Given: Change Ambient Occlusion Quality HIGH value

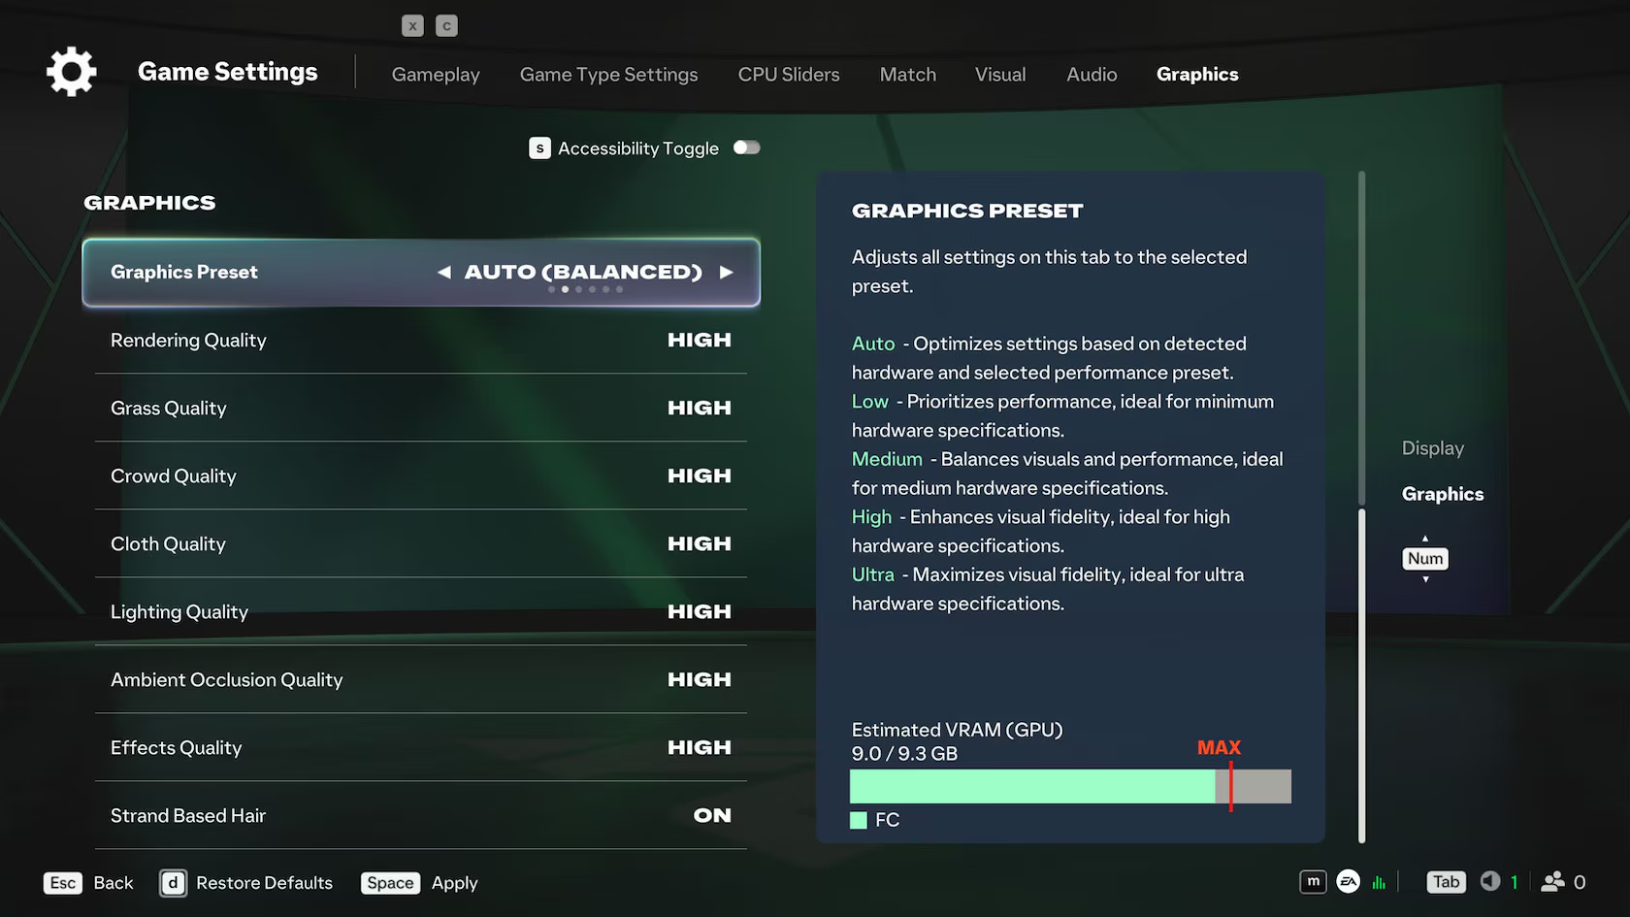Looking at the screenshot, I should point(700,680).
